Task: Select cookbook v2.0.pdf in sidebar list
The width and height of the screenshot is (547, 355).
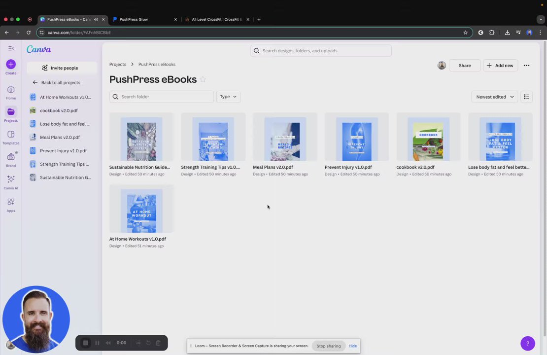Action: coord(62,110)
